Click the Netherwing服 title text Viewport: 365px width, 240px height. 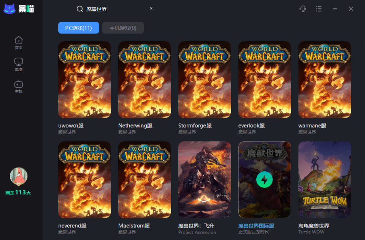pyautogui.click(x=135, y=125)
